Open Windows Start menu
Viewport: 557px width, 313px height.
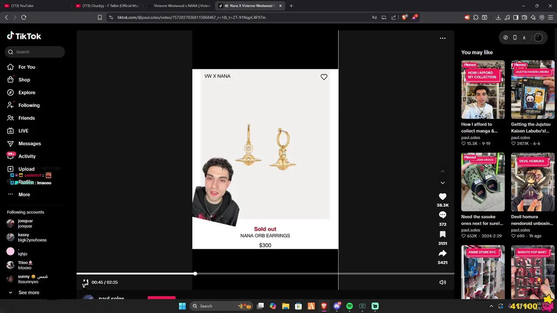(182, 306)
